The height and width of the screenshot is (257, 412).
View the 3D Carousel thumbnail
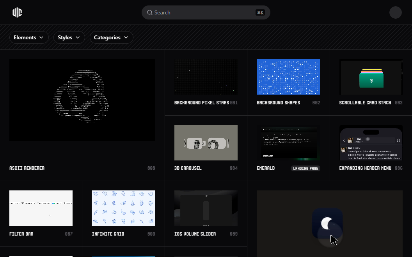pyautogui.click(x=206, y=143)
